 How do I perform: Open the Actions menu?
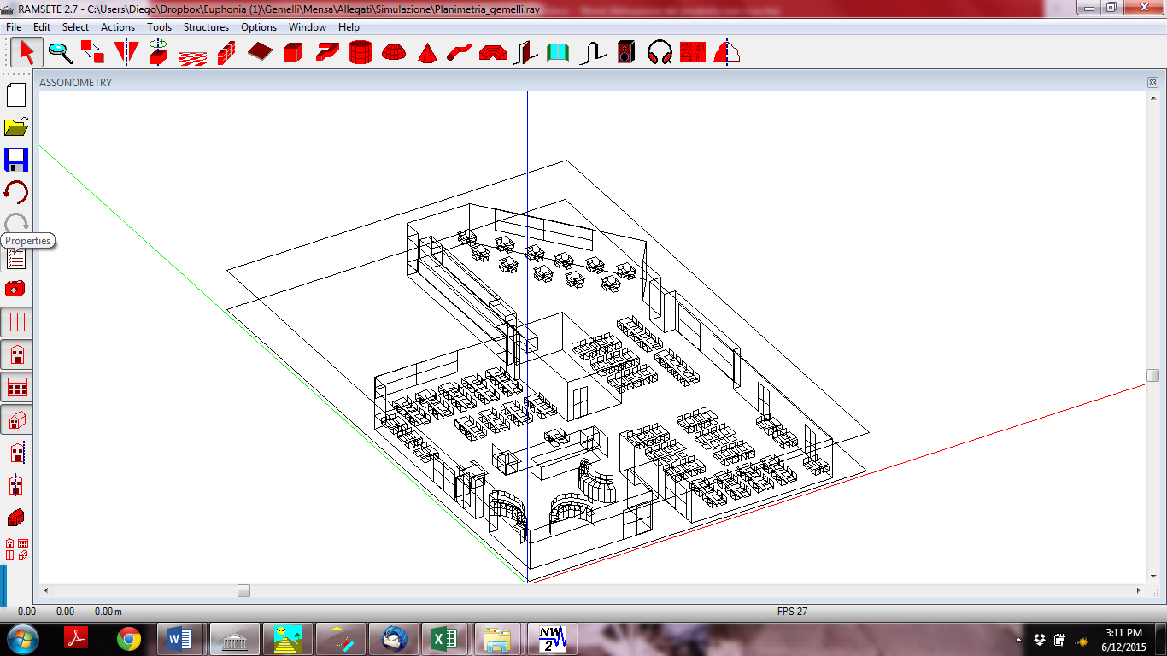(x=118, y=27)
